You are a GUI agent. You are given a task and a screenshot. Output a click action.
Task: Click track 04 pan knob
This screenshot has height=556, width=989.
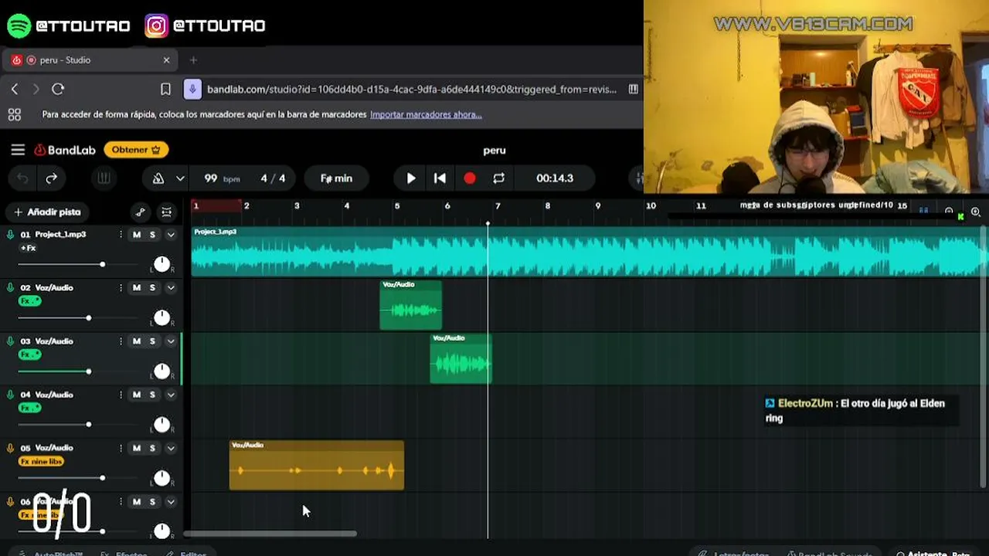pyautogui.click(x=161, y=425)
